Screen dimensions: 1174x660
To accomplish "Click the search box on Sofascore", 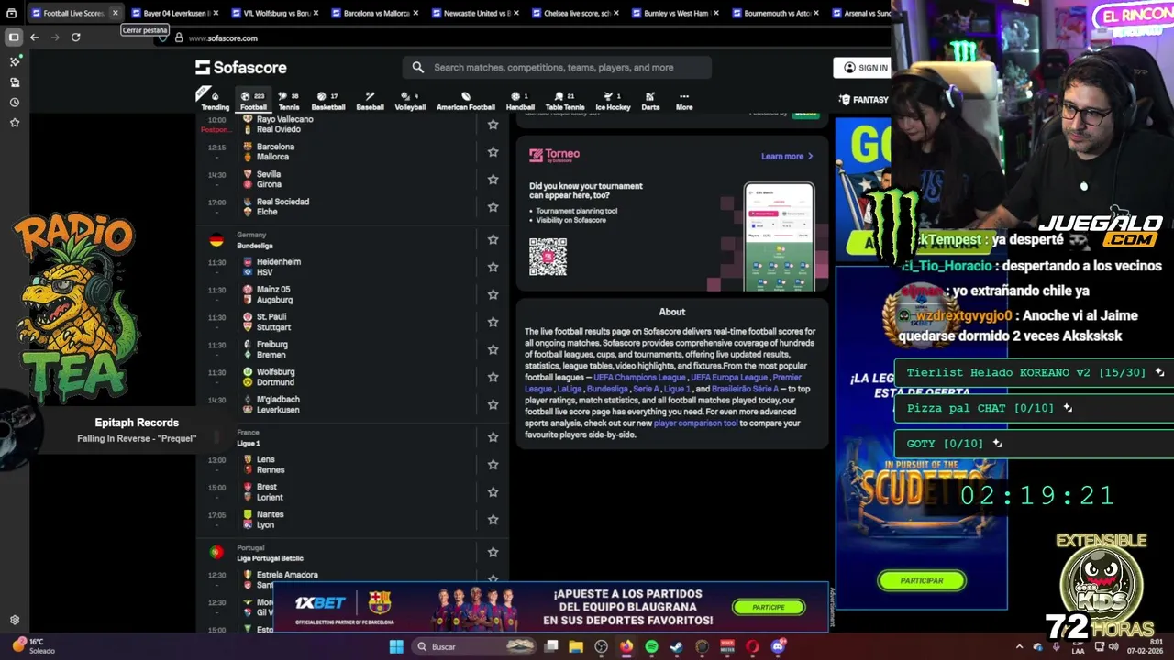I will (557, 67).
